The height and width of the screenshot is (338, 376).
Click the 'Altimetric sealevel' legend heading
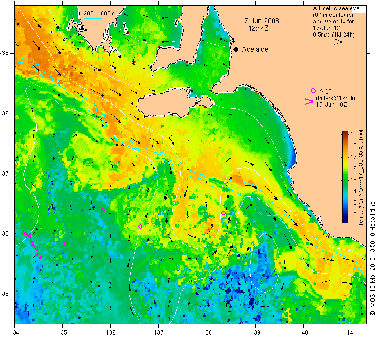click(x=337, y=8)
